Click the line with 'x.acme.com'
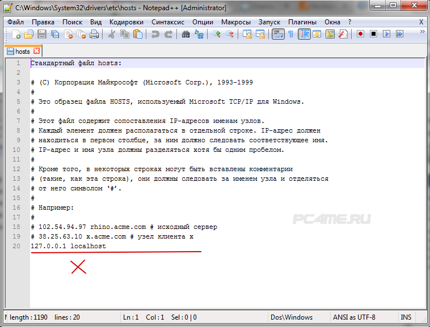 [x=112, y=236]
